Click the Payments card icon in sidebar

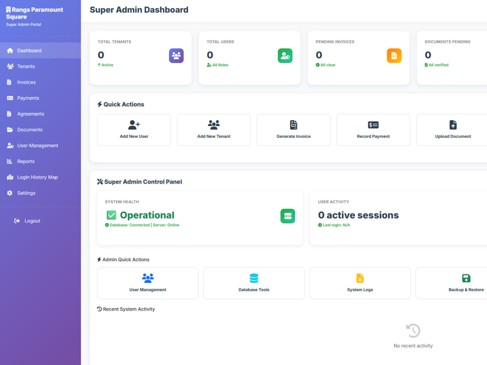click(10, 98)
